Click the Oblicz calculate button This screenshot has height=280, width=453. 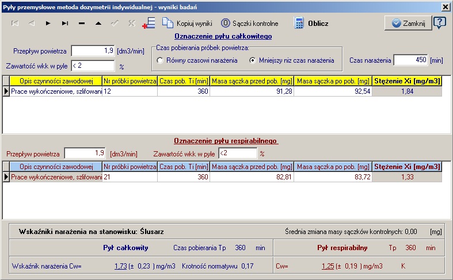pos(311,24)
